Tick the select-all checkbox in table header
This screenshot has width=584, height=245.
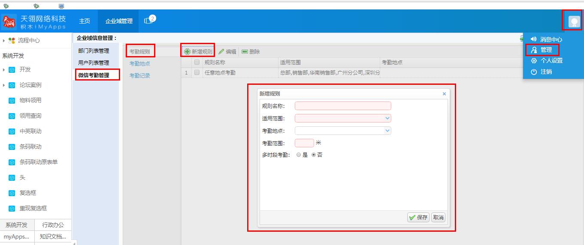pyautogui.click(x=197, y=62)
